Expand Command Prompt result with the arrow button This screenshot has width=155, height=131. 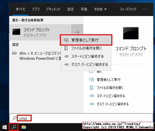tap(77, 32)
